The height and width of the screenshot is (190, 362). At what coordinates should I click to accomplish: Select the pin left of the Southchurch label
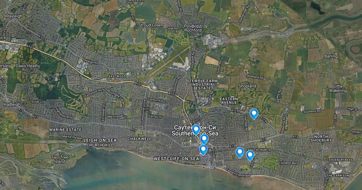click(x=240, y=152)
